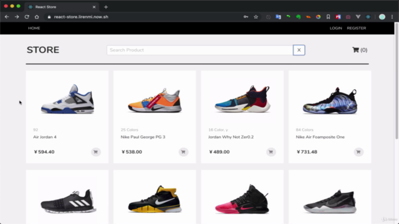This screenshot has width=399, height=224.
Task: Select the React Store tab
Action: click(x=62, y=7)
